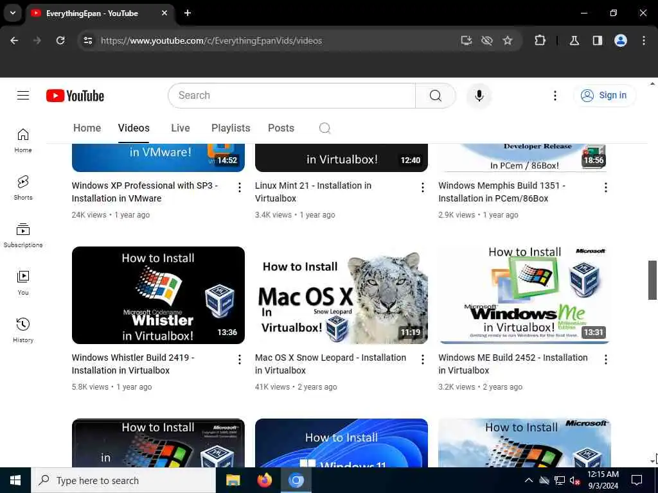Close the EverythingEpan YouTube tab
658x493 pixels.
click(164, 13)
